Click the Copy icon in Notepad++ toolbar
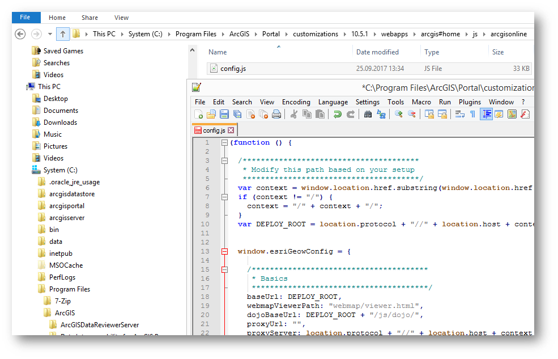 (306, 114)
